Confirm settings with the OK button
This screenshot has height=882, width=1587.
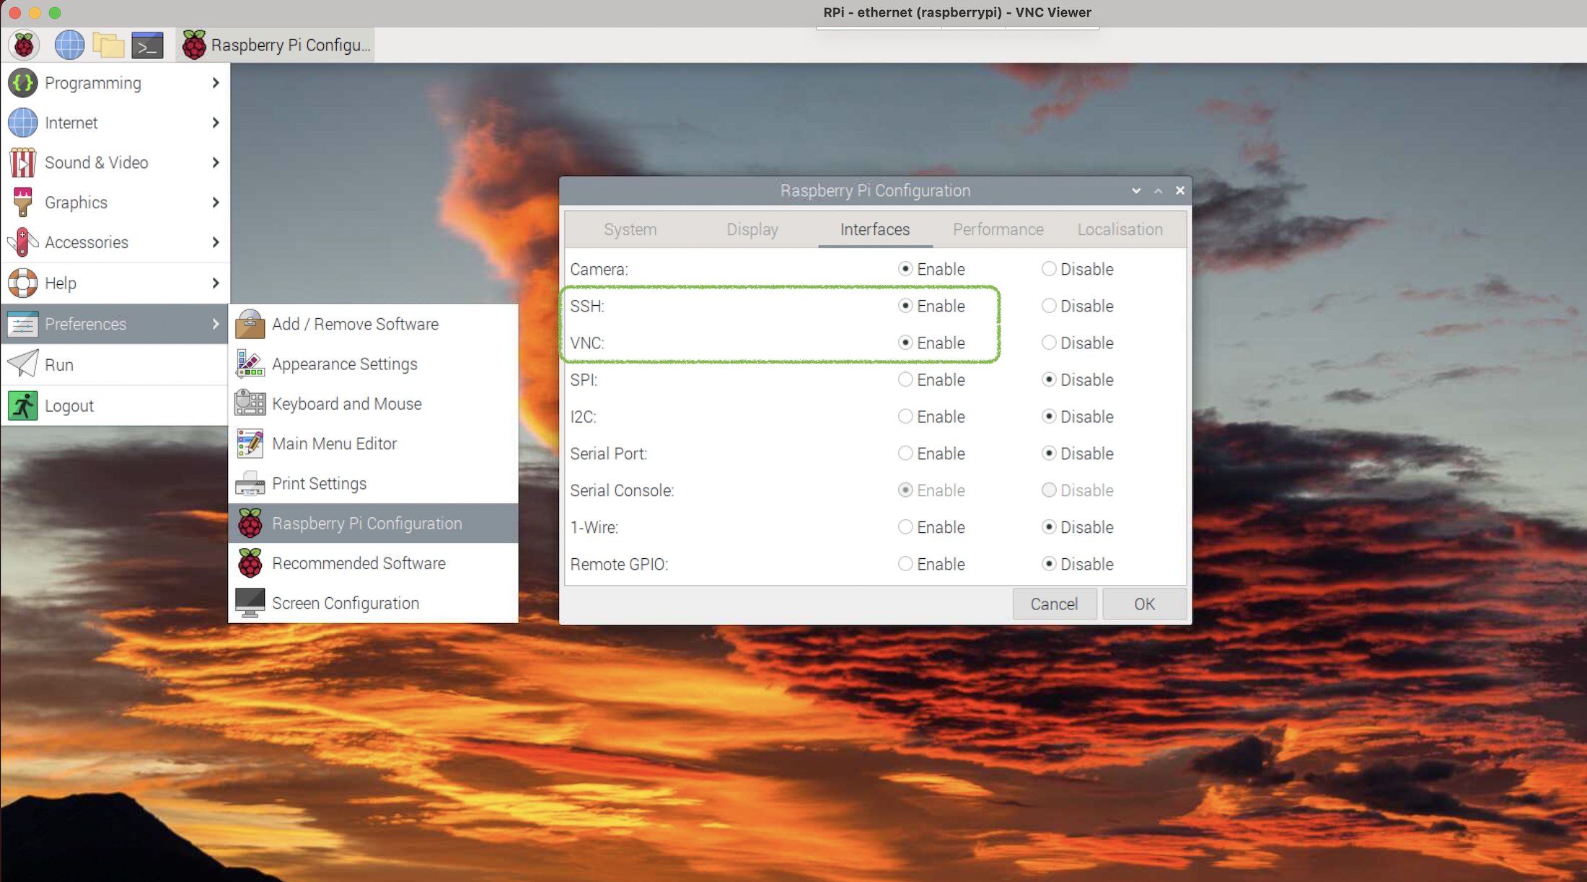(1144, 604)
